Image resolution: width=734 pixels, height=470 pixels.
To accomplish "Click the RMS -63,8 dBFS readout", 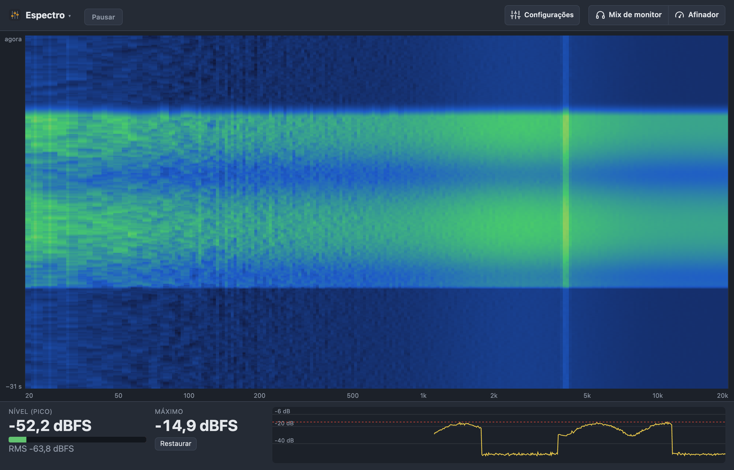I will [x=41, y=449].
